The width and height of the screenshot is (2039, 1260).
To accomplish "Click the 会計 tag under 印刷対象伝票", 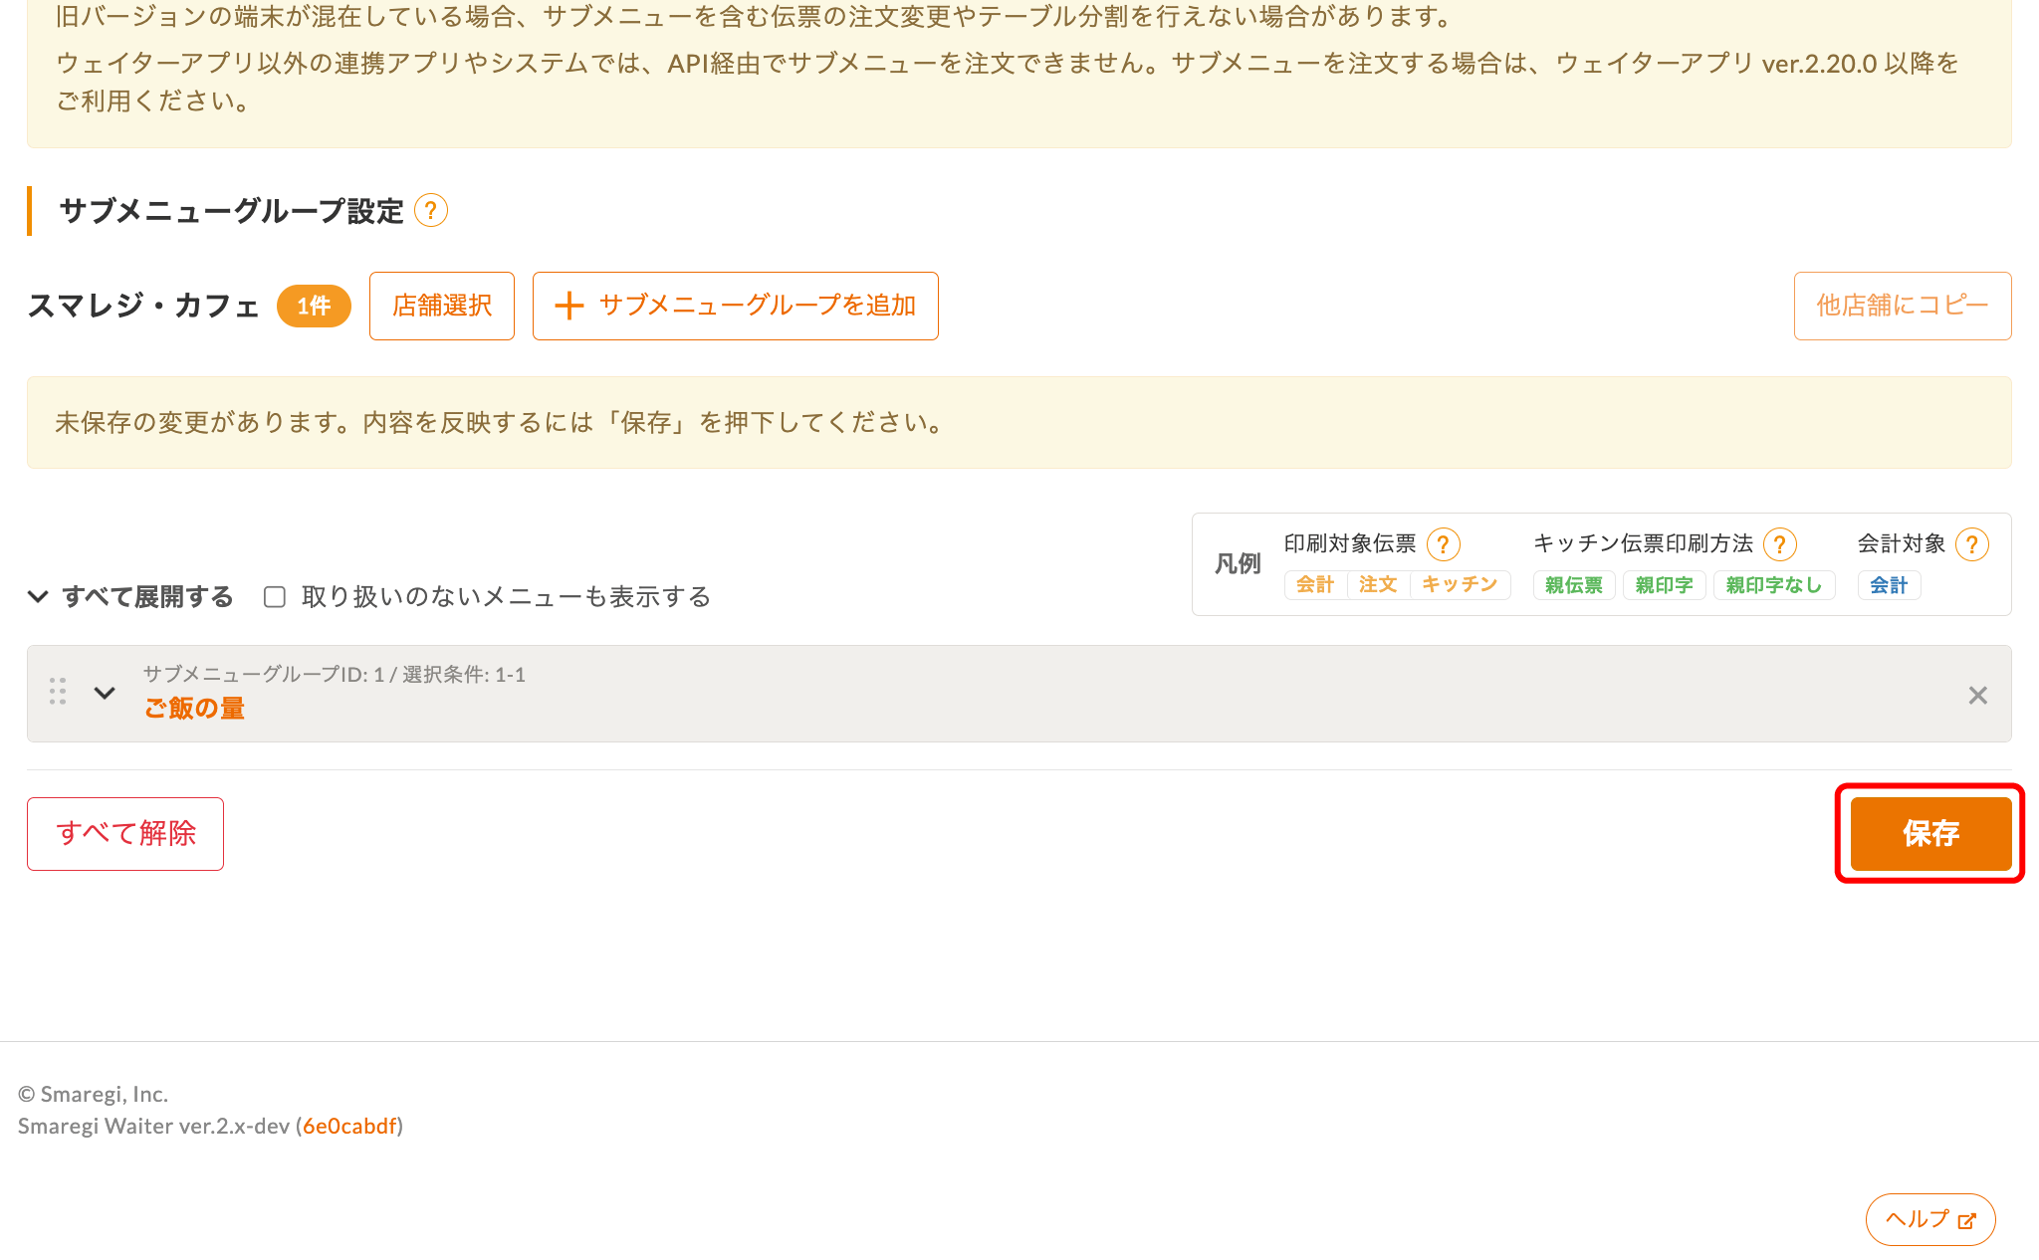I will click(x=1314, y=585).
